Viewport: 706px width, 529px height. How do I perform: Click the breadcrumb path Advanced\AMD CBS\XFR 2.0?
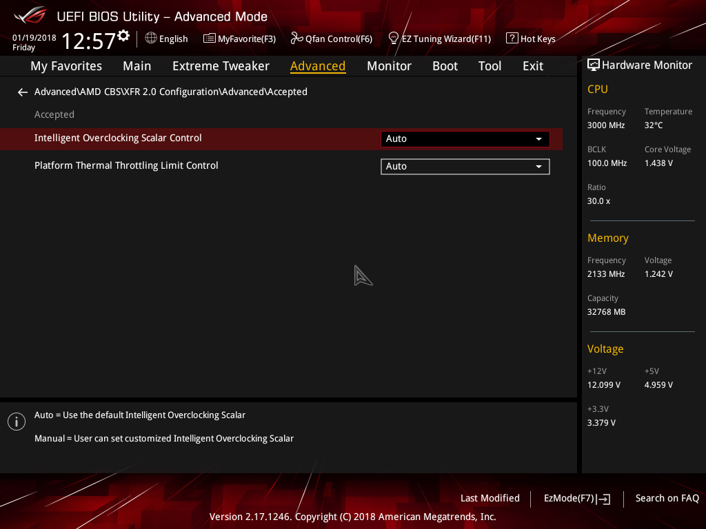coord(171,92)
